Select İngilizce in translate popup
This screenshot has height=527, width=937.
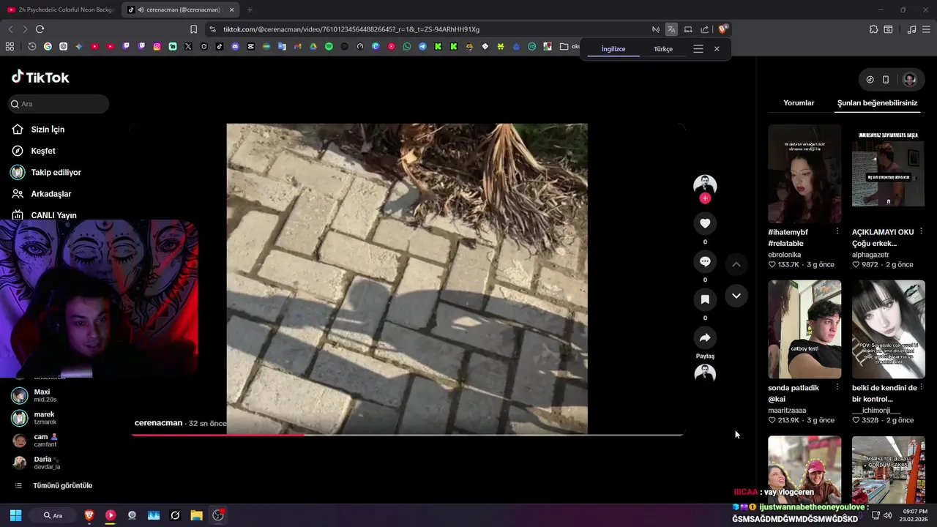point(613,49)
